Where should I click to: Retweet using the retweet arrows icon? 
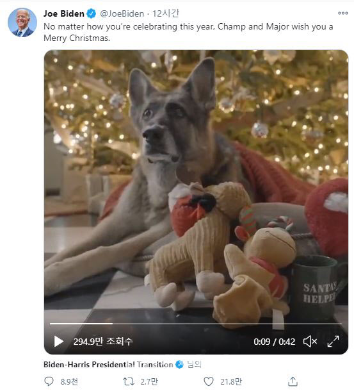point(129,381)
